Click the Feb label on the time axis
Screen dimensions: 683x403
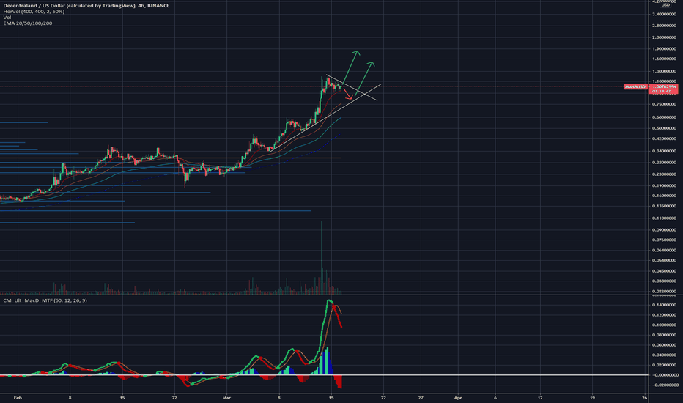[x=18, y=398]
